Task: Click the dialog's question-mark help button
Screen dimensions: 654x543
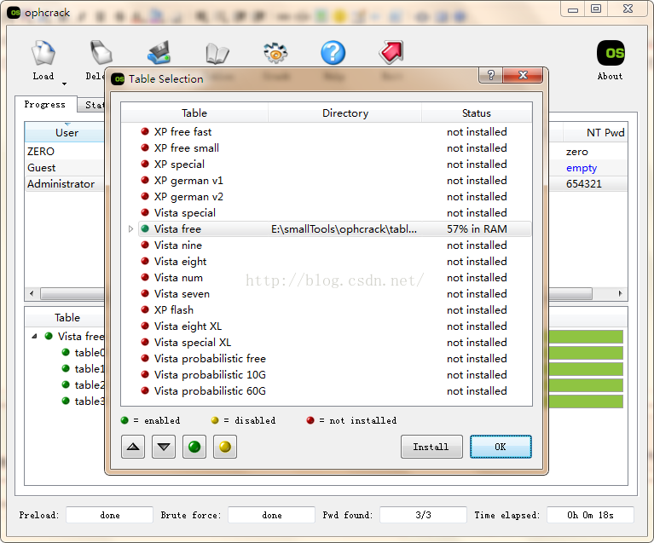Action: coord(491,75)
